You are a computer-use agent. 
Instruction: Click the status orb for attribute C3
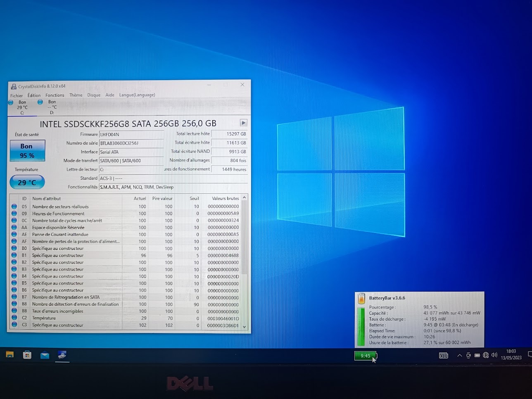[x=14, y=325]
